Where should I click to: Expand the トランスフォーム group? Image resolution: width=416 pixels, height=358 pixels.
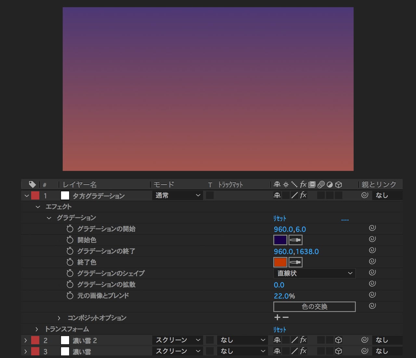coord(37,329)
